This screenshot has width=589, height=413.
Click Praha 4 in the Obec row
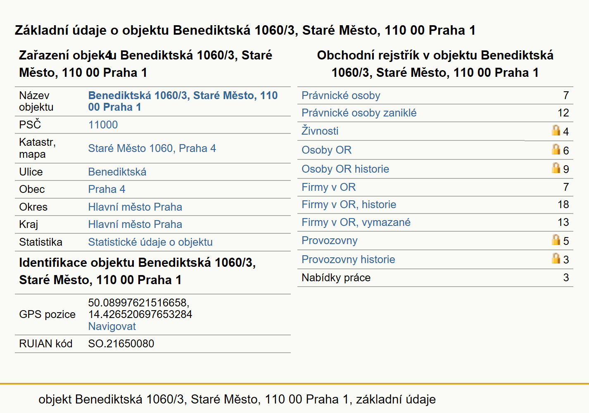click(107, 189)
